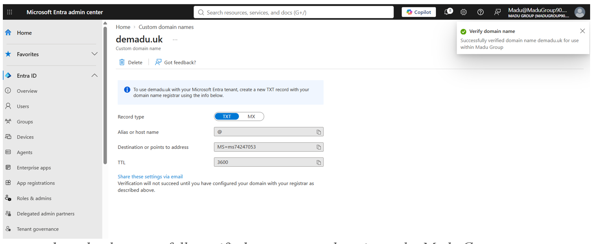
Task: Expand the Favorites section chevron
Action: pyautogui.click(x=94, y=54)
